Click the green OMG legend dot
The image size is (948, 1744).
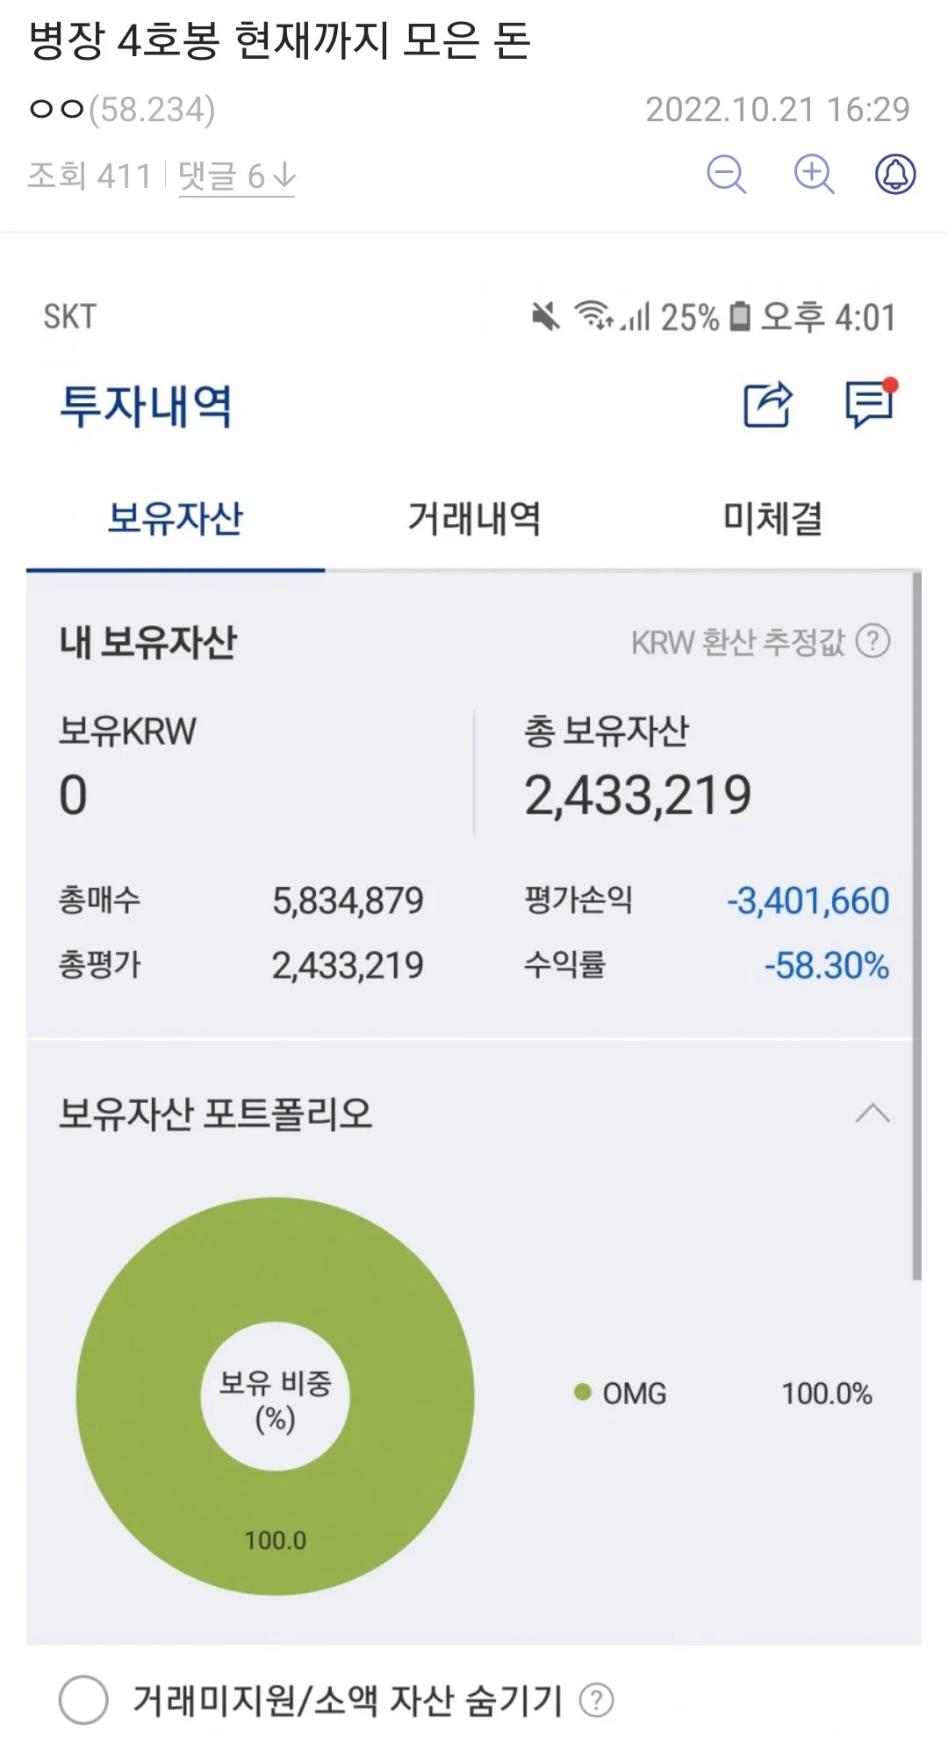tap(582, 1393)
